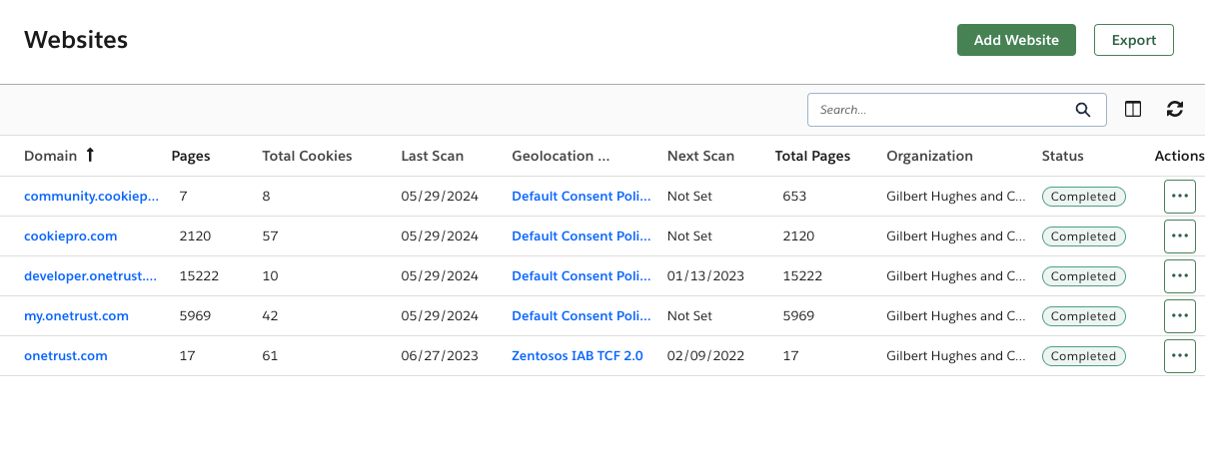Open actions menu for my.onetrust.com row
This screenshot has width=1205, height=466.
[x=1179, y=316]
